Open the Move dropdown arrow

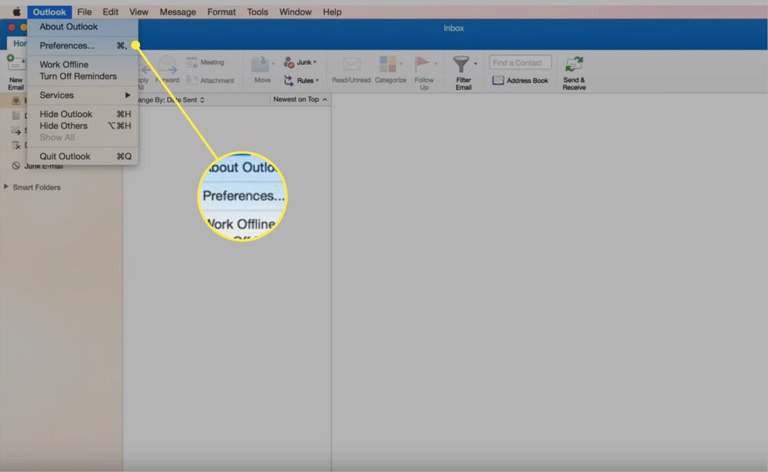pyautogui.click(x=273, y=64)
